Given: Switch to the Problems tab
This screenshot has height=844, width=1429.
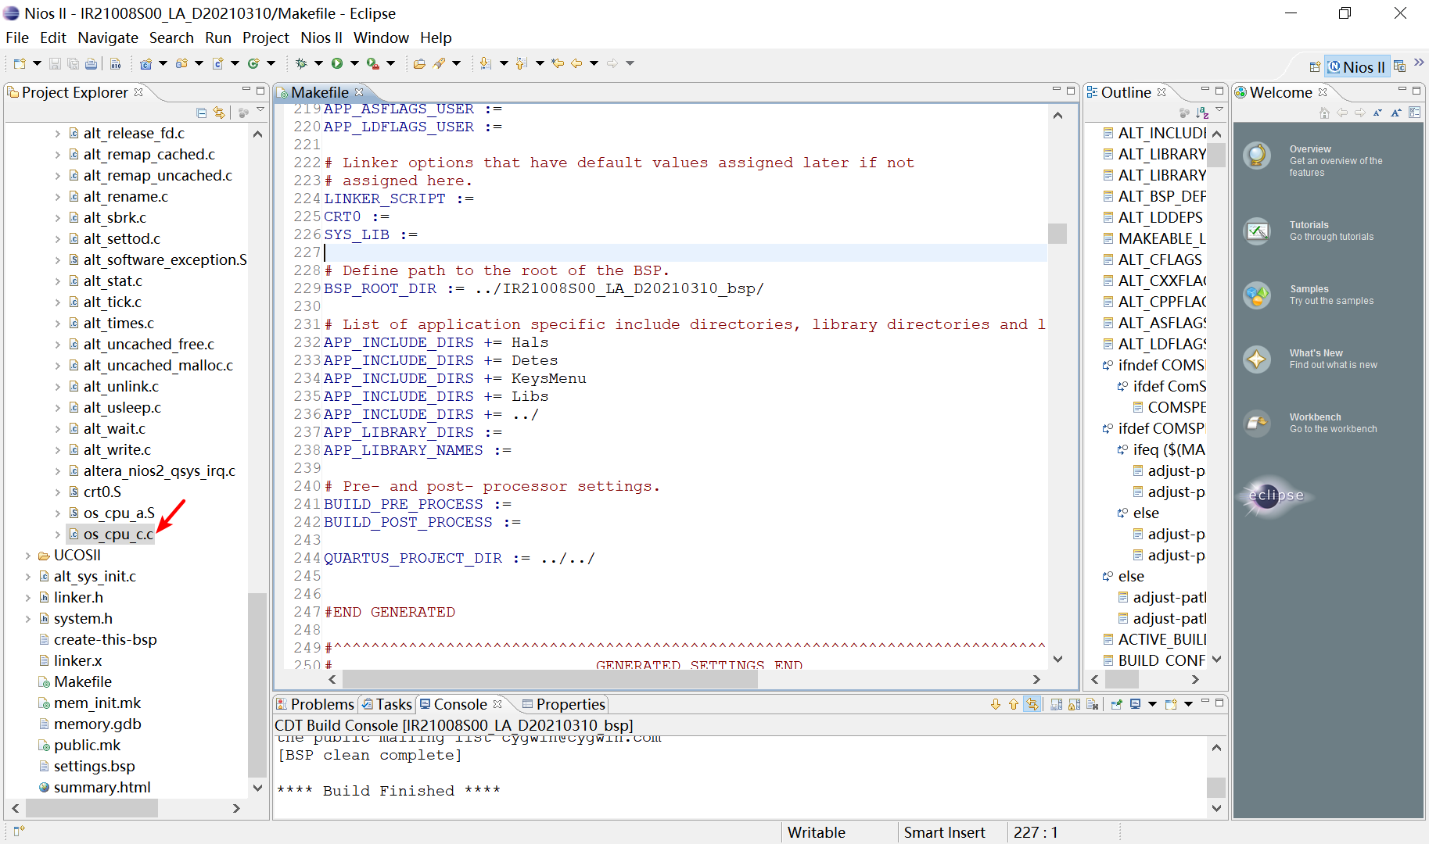Looking at the screenshot, I should tap(315, 704).
